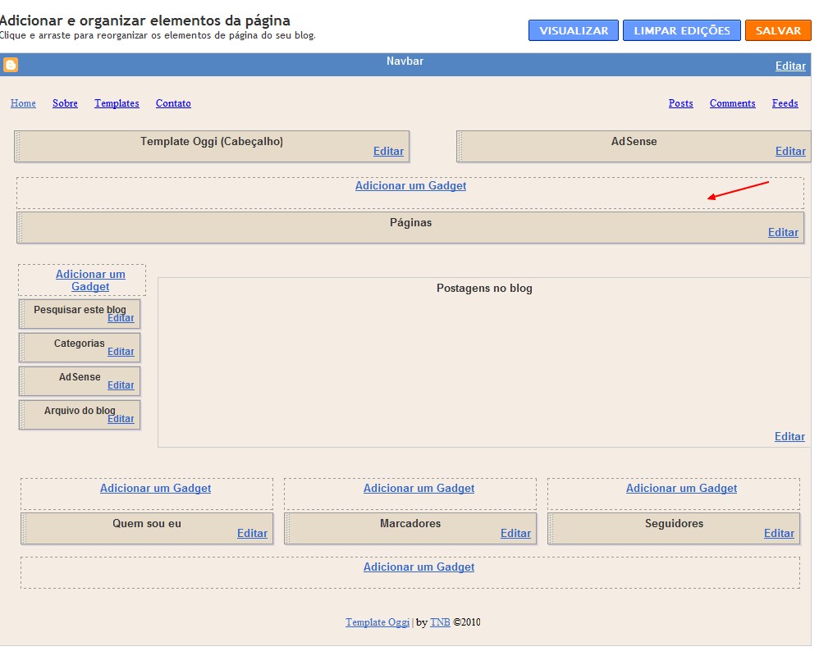This screenshot has width=819, height=651.
Task: Grab the drag handle of Marcadores gadget
Action: pyautogui.click(x=287, y=528)
